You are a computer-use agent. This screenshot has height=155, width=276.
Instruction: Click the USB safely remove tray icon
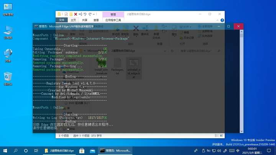204,151
